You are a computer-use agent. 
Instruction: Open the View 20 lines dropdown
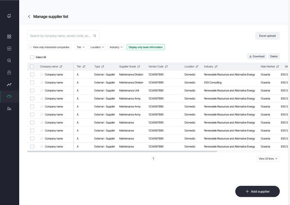[268, 159]
